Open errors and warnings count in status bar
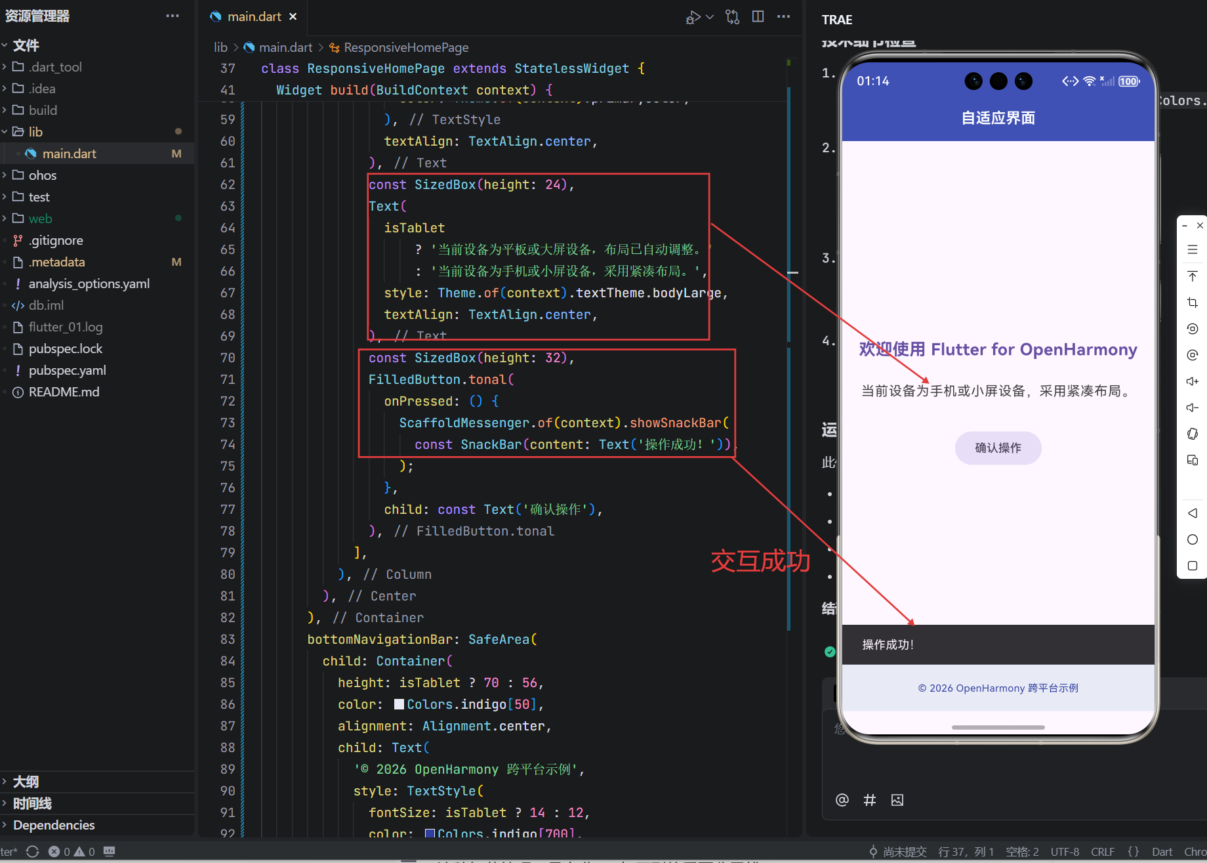This screenshot has width=1207, height=863. tap(72, 851)
